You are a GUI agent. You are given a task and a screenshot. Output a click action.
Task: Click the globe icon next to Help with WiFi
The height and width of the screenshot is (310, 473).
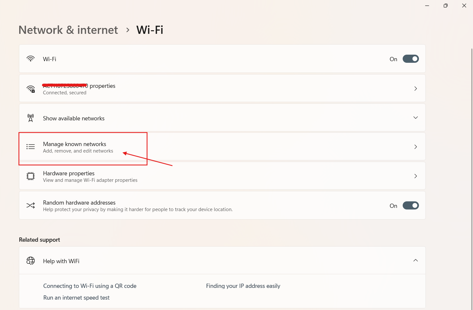30,261
